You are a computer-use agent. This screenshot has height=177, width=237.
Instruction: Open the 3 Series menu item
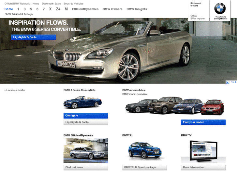click(x=25, y=9)
